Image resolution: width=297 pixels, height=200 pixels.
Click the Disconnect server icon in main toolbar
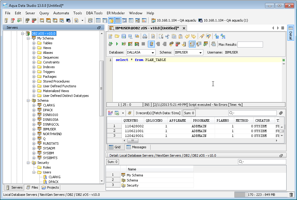pyautogui.click(x=34, y=20)
